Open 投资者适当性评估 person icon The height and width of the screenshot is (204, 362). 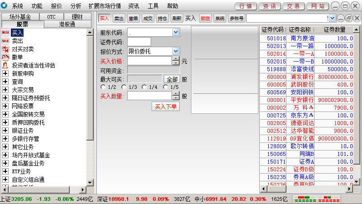[5, 65]
